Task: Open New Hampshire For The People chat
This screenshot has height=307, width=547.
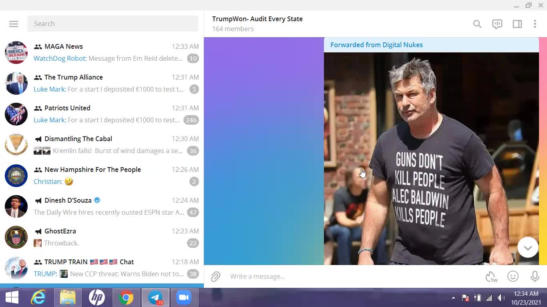Action: [102, 175]
